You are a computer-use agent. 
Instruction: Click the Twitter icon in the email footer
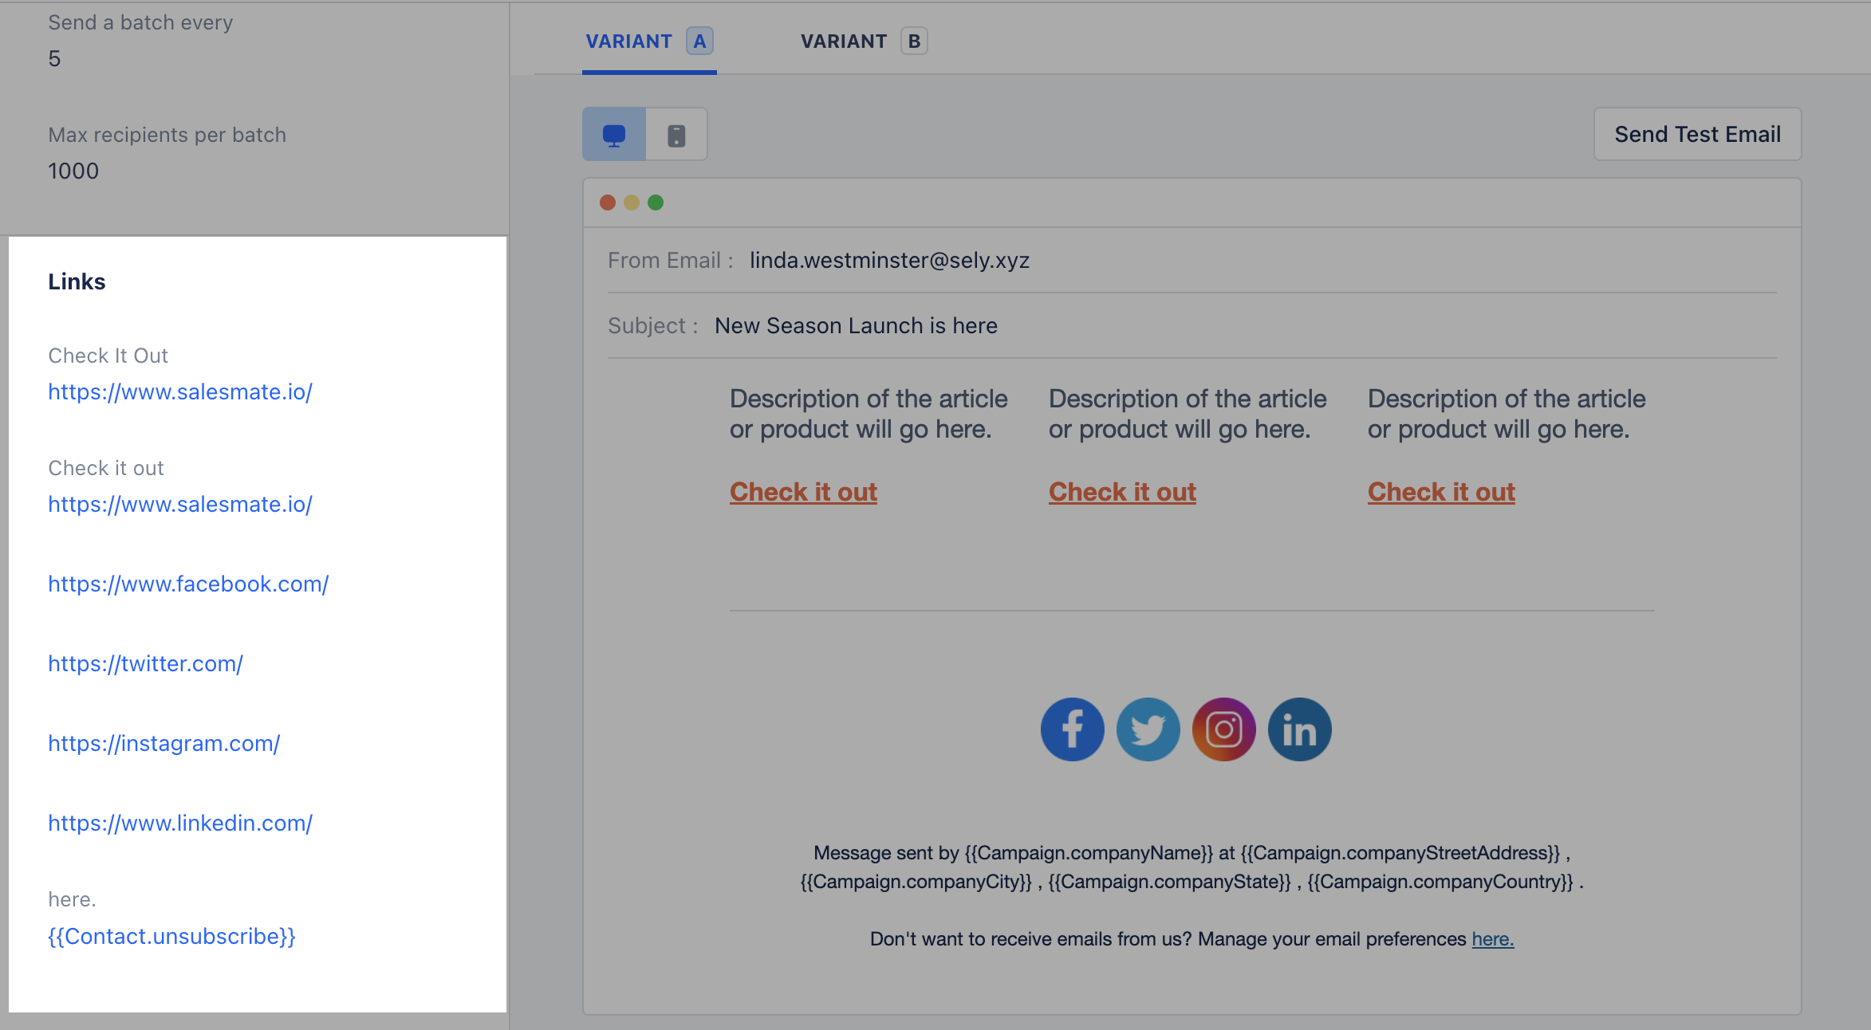coord(1148,728)
